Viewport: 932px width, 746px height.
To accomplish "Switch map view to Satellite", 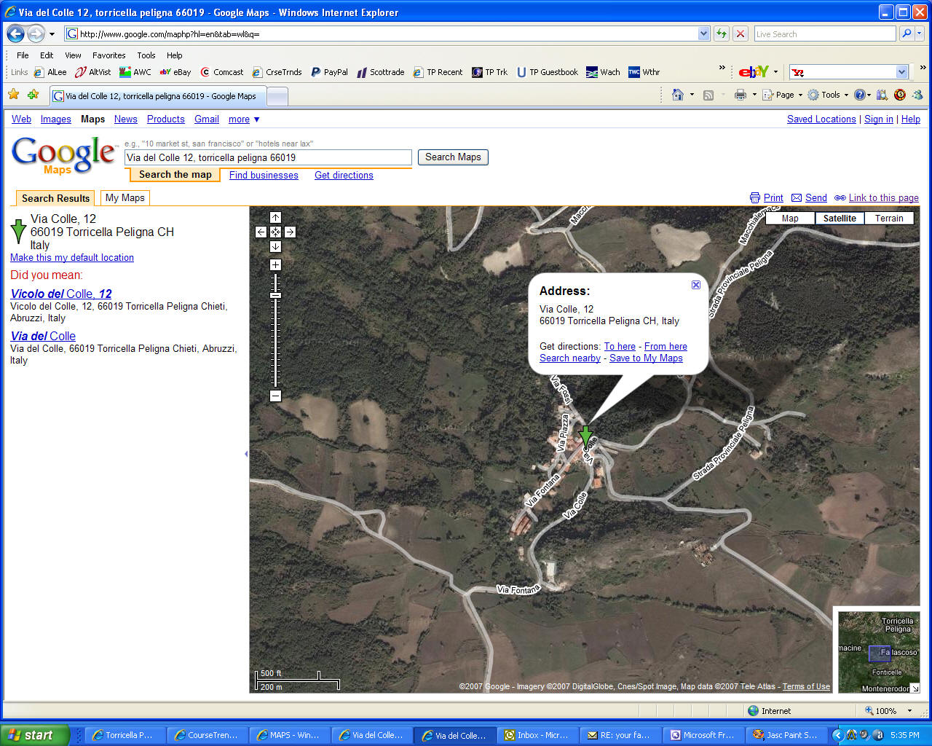I will (839, 218).
